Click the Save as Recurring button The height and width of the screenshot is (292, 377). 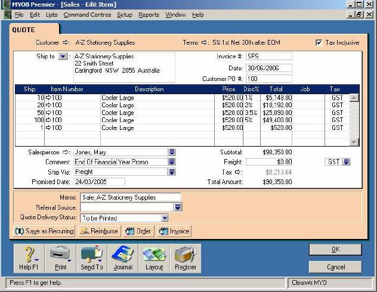(44, 231)
